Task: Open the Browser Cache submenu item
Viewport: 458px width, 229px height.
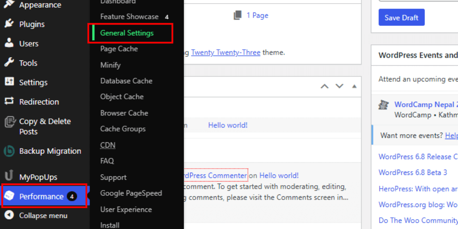Action: coord(124,113)
